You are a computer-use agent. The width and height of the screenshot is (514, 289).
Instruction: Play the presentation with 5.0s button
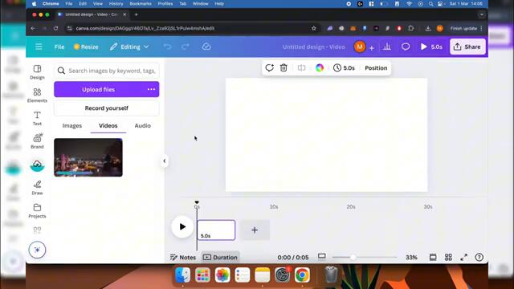[431, 47]
